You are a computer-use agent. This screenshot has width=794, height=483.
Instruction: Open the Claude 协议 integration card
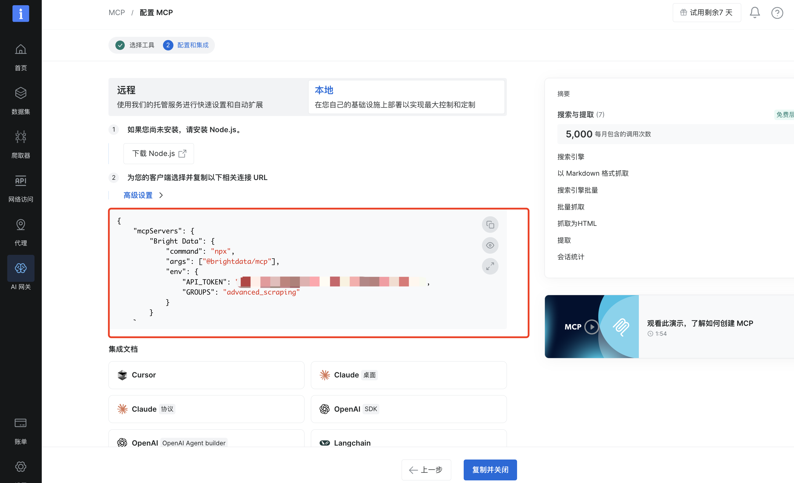click(206, 409)
